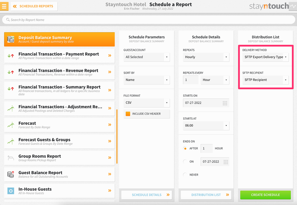The width and height of the screenshot is (297, 205).
Task: Toggle Include CSV Header checkbox
Action: tap(128, 114)
